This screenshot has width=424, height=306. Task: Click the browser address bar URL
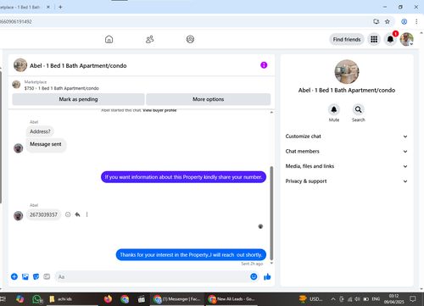16,21
